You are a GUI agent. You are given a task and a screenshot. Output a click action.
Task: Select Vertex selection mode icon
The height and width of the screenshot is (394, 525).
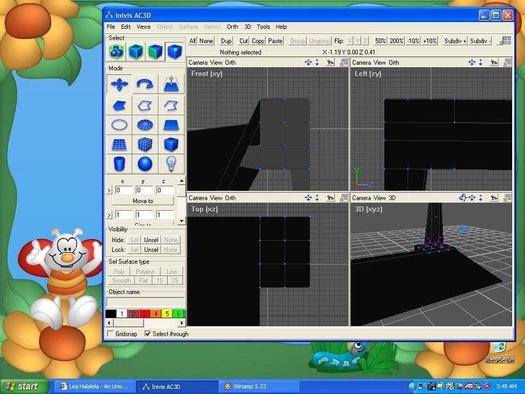[174, 52]
